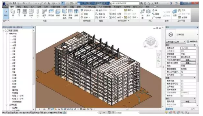Select the Window tool

coord(25,13)
